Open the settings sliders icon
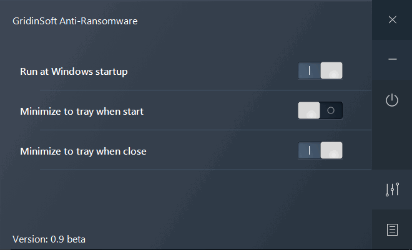The width and height of the screenshot is (412, 250). (392, 190)
